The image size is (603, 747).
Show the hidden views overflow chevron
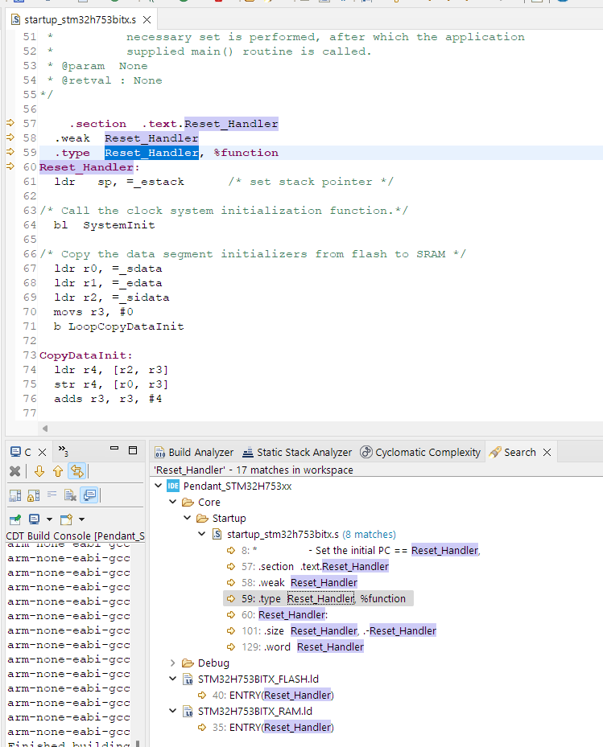64,452
